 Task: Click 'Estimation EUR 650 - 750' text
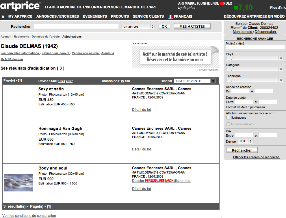coord(56,144)
